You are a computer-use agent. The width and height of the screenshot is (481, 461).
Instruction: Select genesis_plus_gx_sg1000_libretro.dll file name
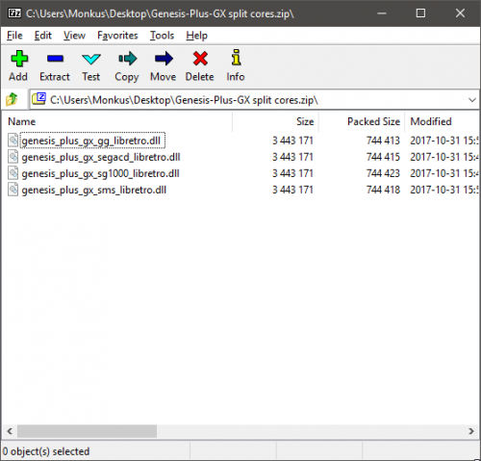click(x=100, y=173)
